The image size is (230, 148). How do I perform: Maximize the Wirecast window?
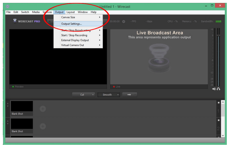pyautogui.click(x=212, y=5)
